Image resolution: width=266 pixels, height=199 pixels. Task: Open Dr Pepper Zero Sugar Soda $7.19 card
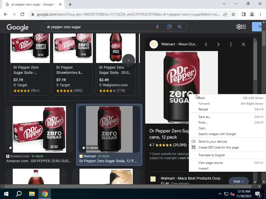[30, 65]
